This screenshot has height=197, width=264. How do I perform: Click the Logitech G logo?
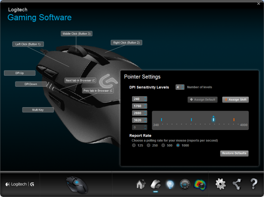[20, 184]
